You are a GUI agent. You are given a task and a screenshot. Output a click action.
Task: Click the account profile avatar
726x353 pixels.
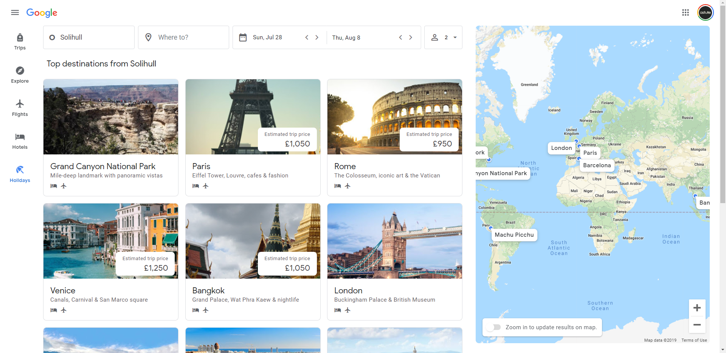pos(705,12)
